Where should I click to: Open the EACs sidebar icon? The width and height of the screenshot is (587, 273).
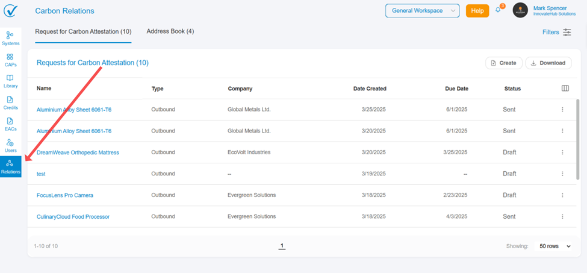coord(10,124)
